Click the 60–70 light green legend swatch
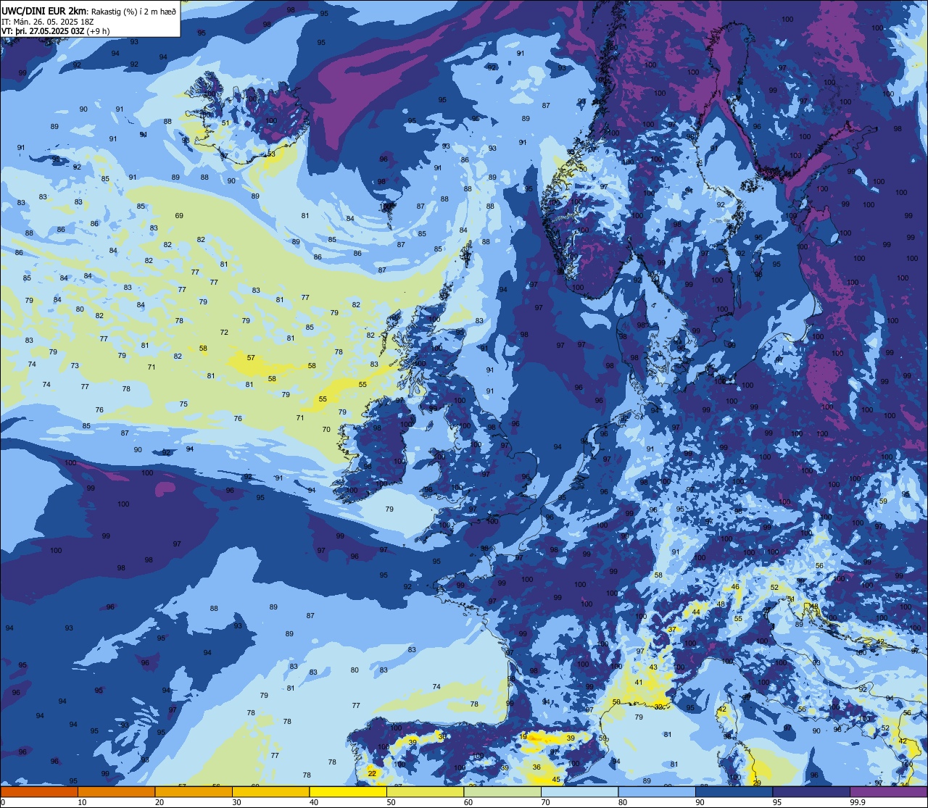The image size is (928, 808). point(502,791)
